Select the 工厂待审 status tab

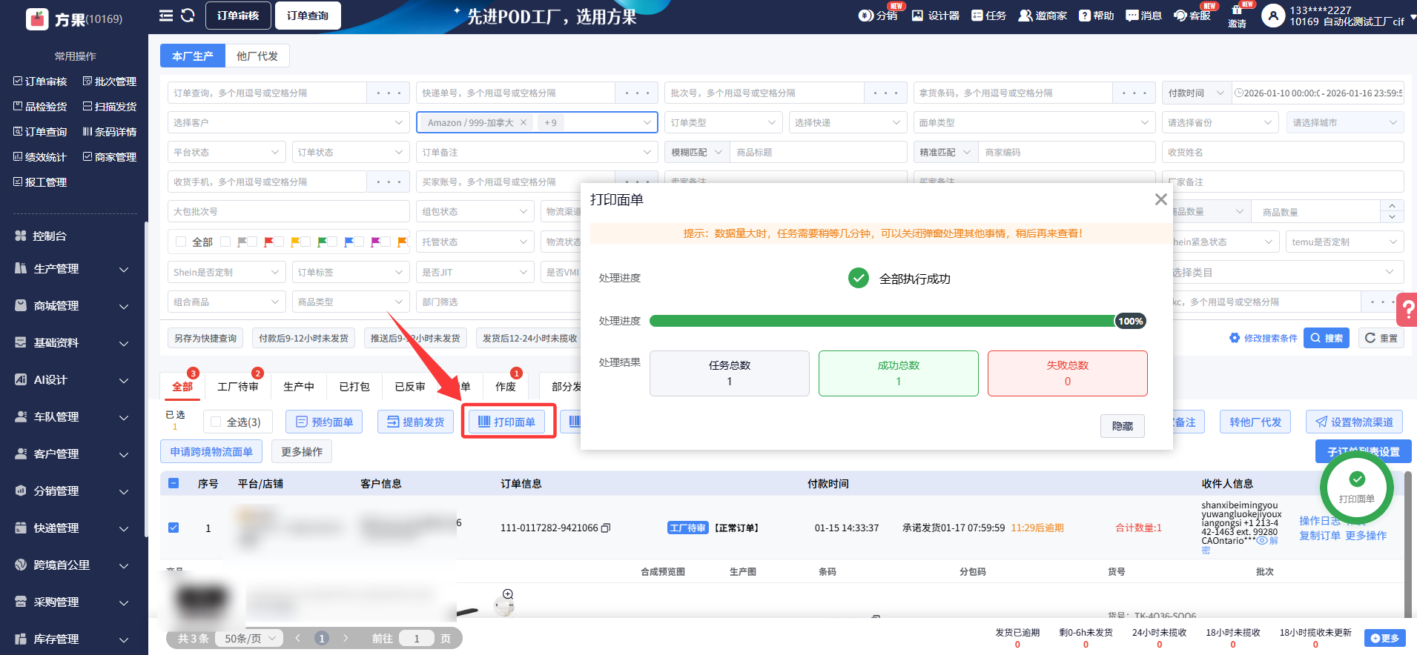237,386
